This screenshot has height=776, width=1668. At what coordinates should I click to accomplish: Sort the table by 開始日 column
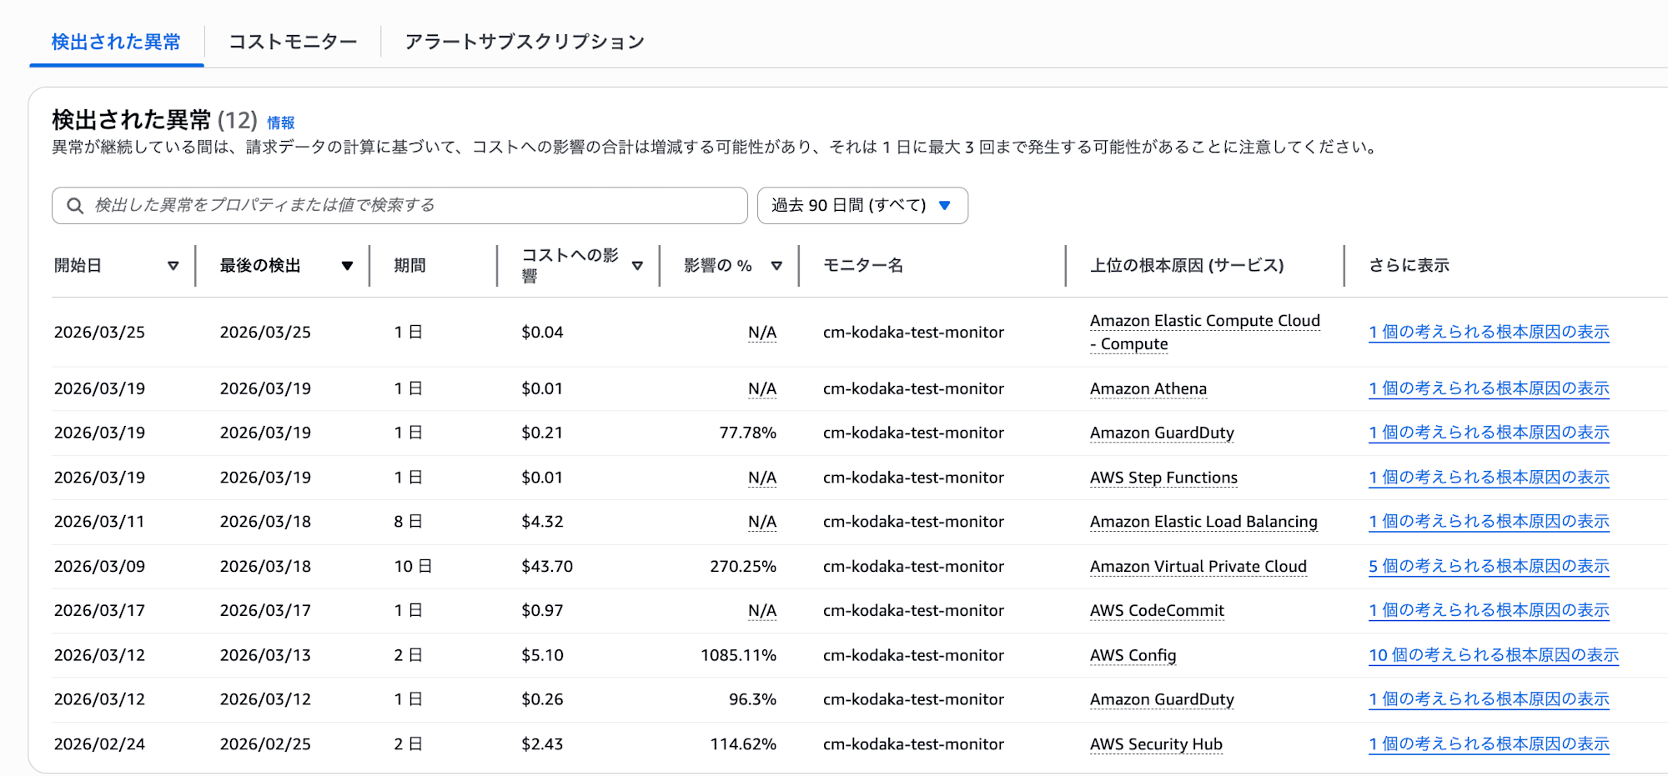tap(173, 265)
